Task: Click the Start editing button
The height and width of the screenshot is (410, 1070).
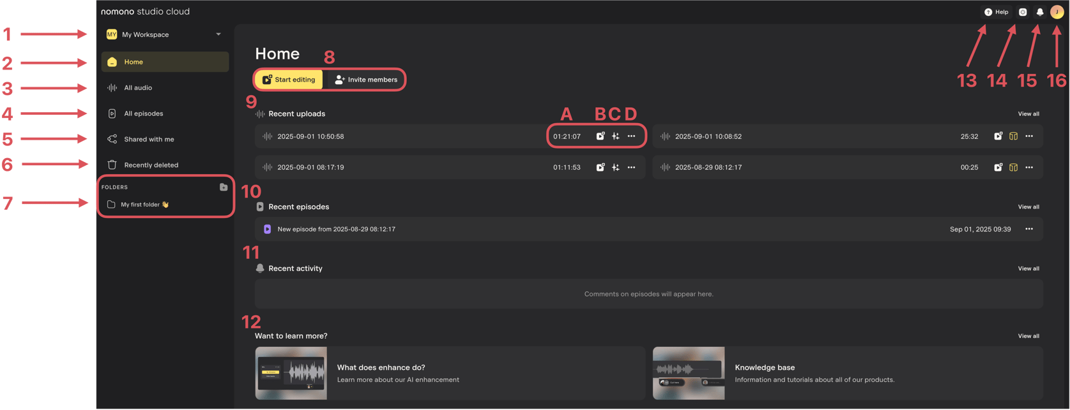Action: [289, 80]
